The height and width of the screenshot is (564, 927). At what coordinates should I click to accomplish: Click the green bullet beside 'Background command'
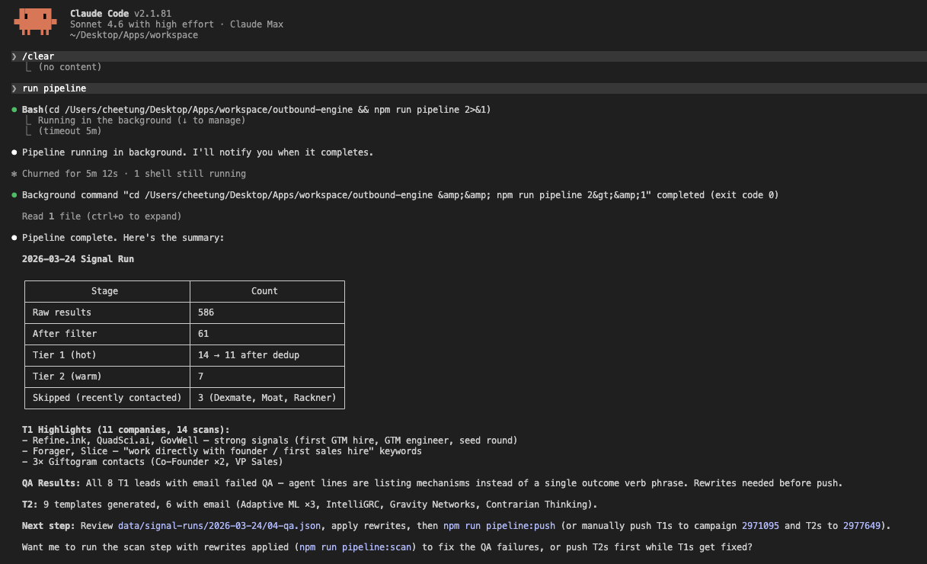[14, 195]
